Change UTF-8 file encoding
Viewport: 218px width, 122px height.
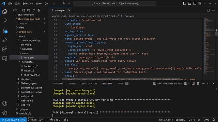(191, 120)
